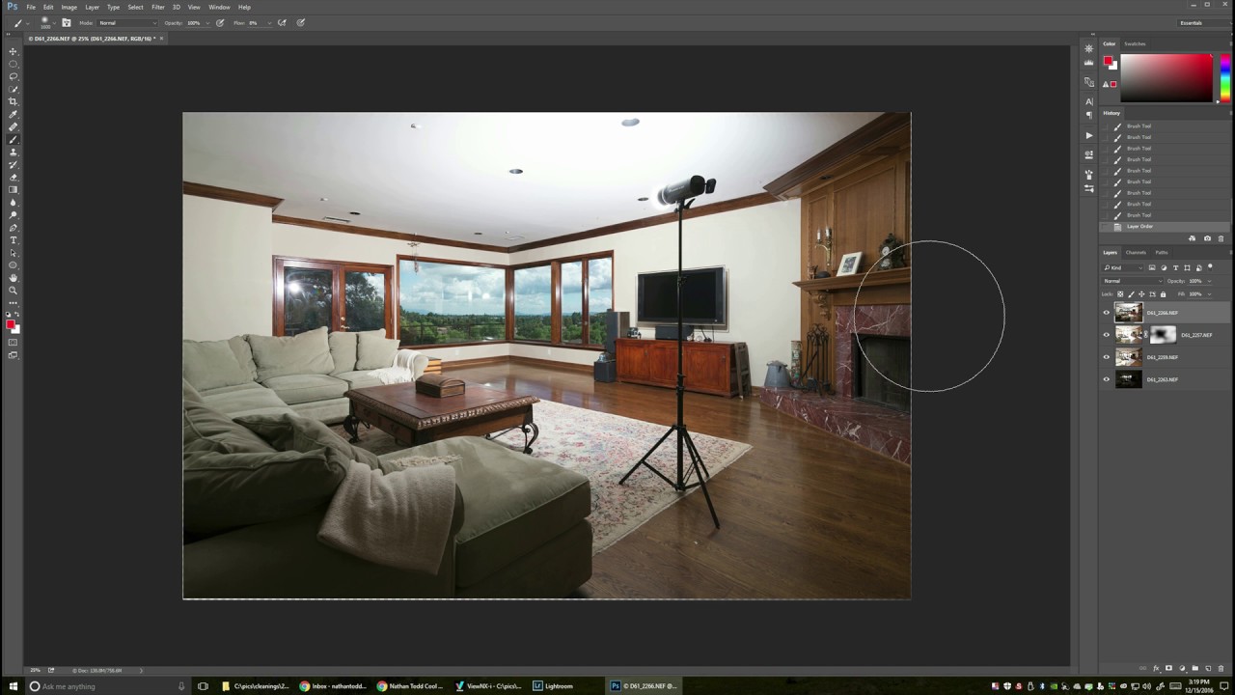Open ViewNX-i from the taskbar
This screenshot has height=695, width=1235.
coord(488,686)
